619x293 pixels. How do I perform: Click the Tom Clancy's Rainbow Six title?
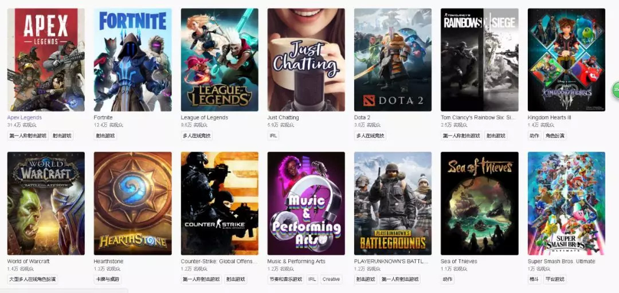coord(479,118)
